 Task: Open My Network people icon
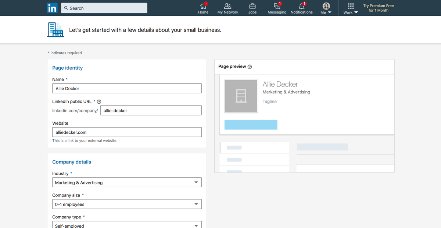(x=227, y=6)
